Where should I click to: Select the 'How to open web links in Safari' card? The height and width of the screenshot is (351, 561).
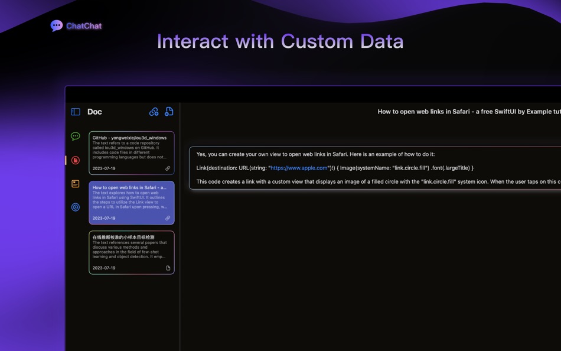132,203
